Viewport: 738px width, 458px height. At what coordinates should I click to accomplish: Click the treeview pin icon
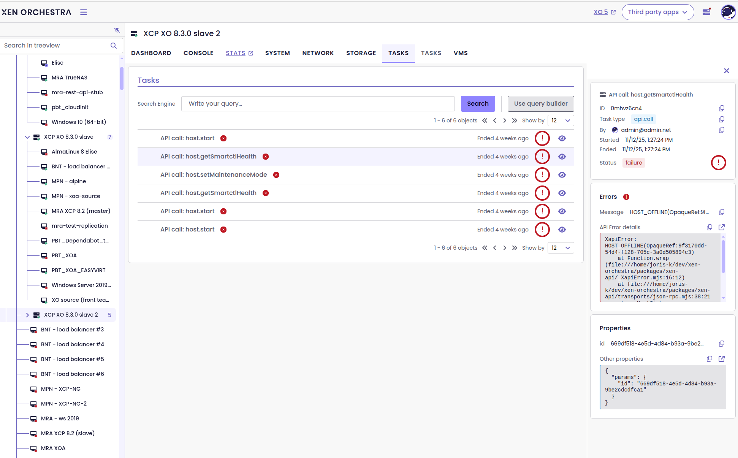click(117, 30)
